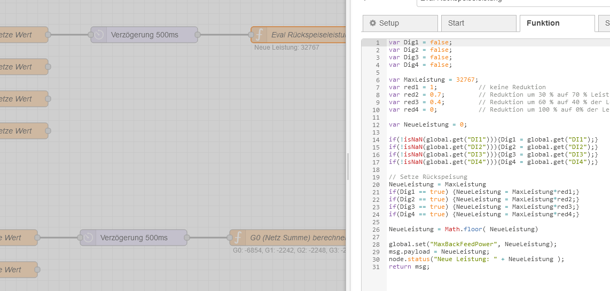This screenshot has width=610, height=291.
Task: Click the node name field above the tabs
Action: coord(513,2)
